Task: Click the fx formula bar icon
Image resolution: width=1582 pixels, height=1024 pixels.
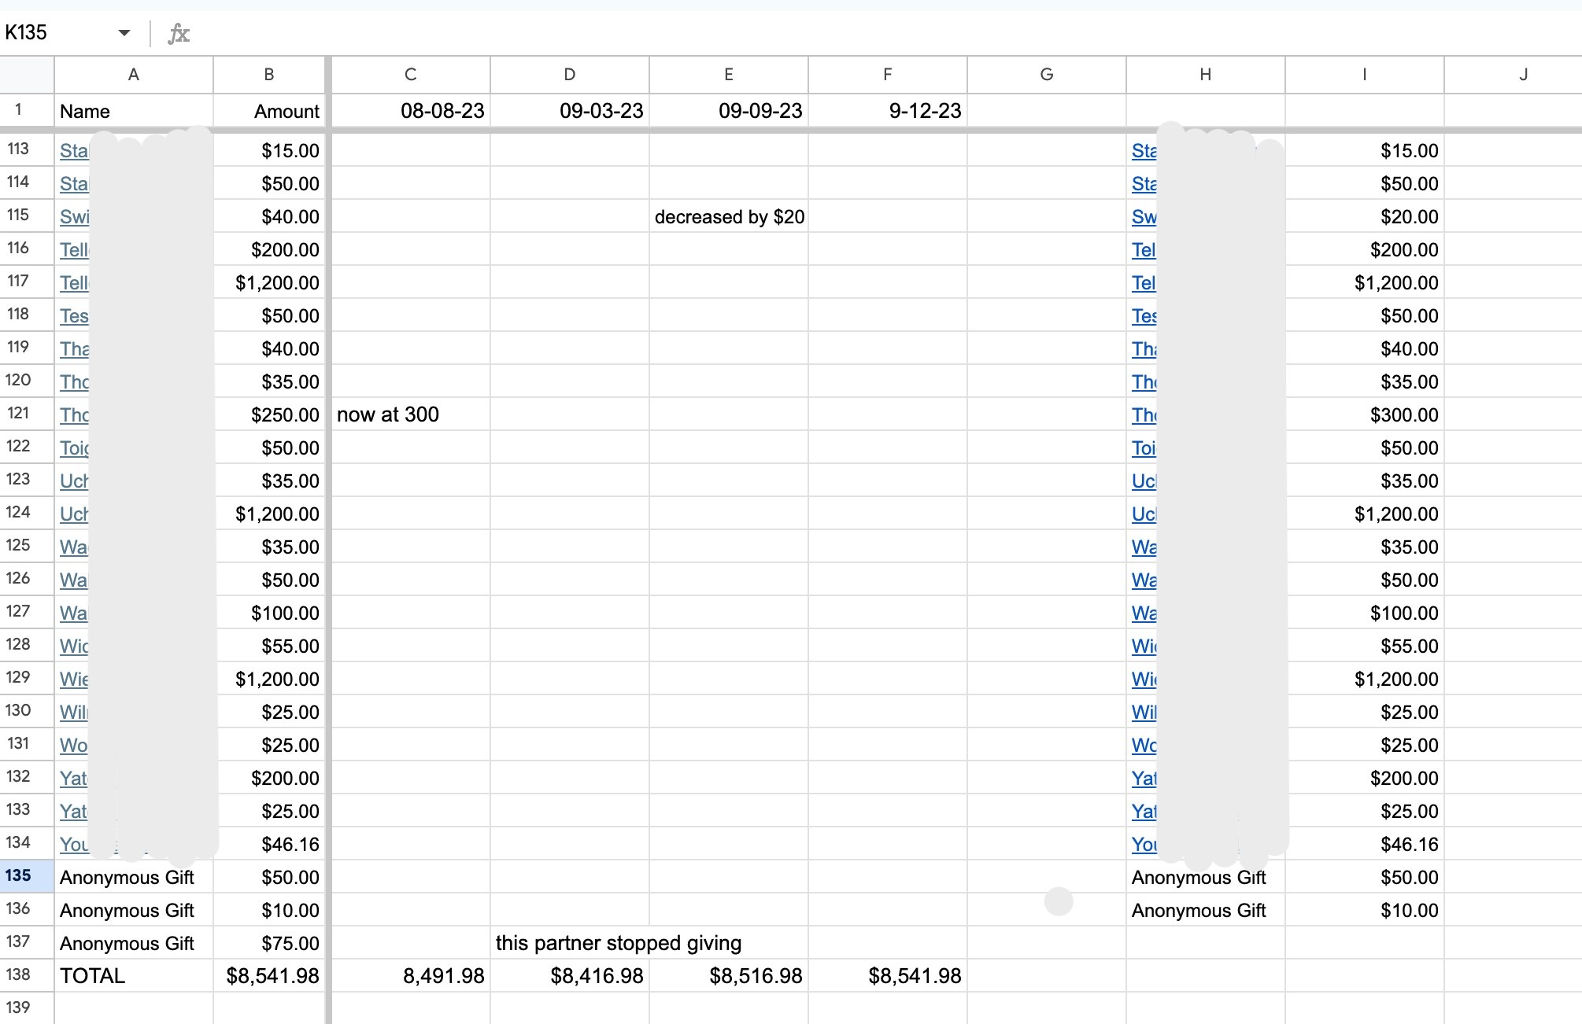Action: [x=179, y=33]
